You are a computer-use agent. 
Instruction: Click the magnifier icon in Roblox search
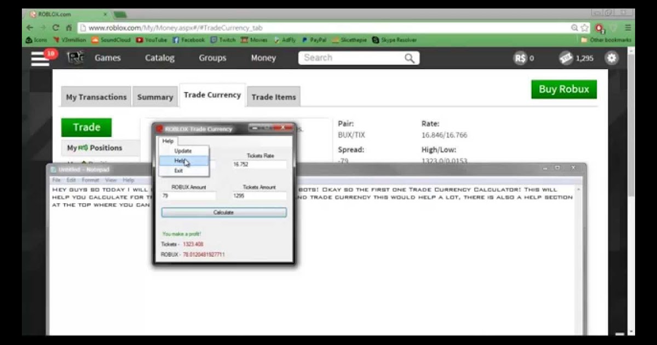(410, 58)
